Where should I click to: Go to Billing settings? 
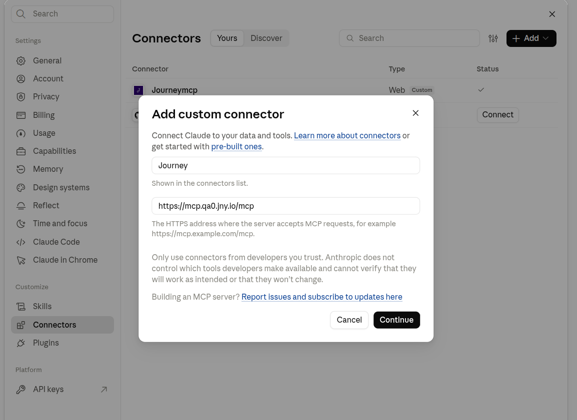[62, 115]
